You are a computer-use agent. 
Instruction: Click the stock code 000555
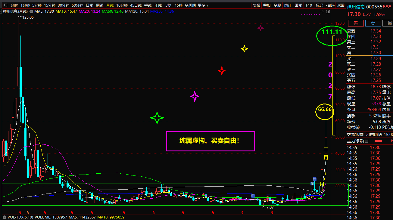[374, 7]
